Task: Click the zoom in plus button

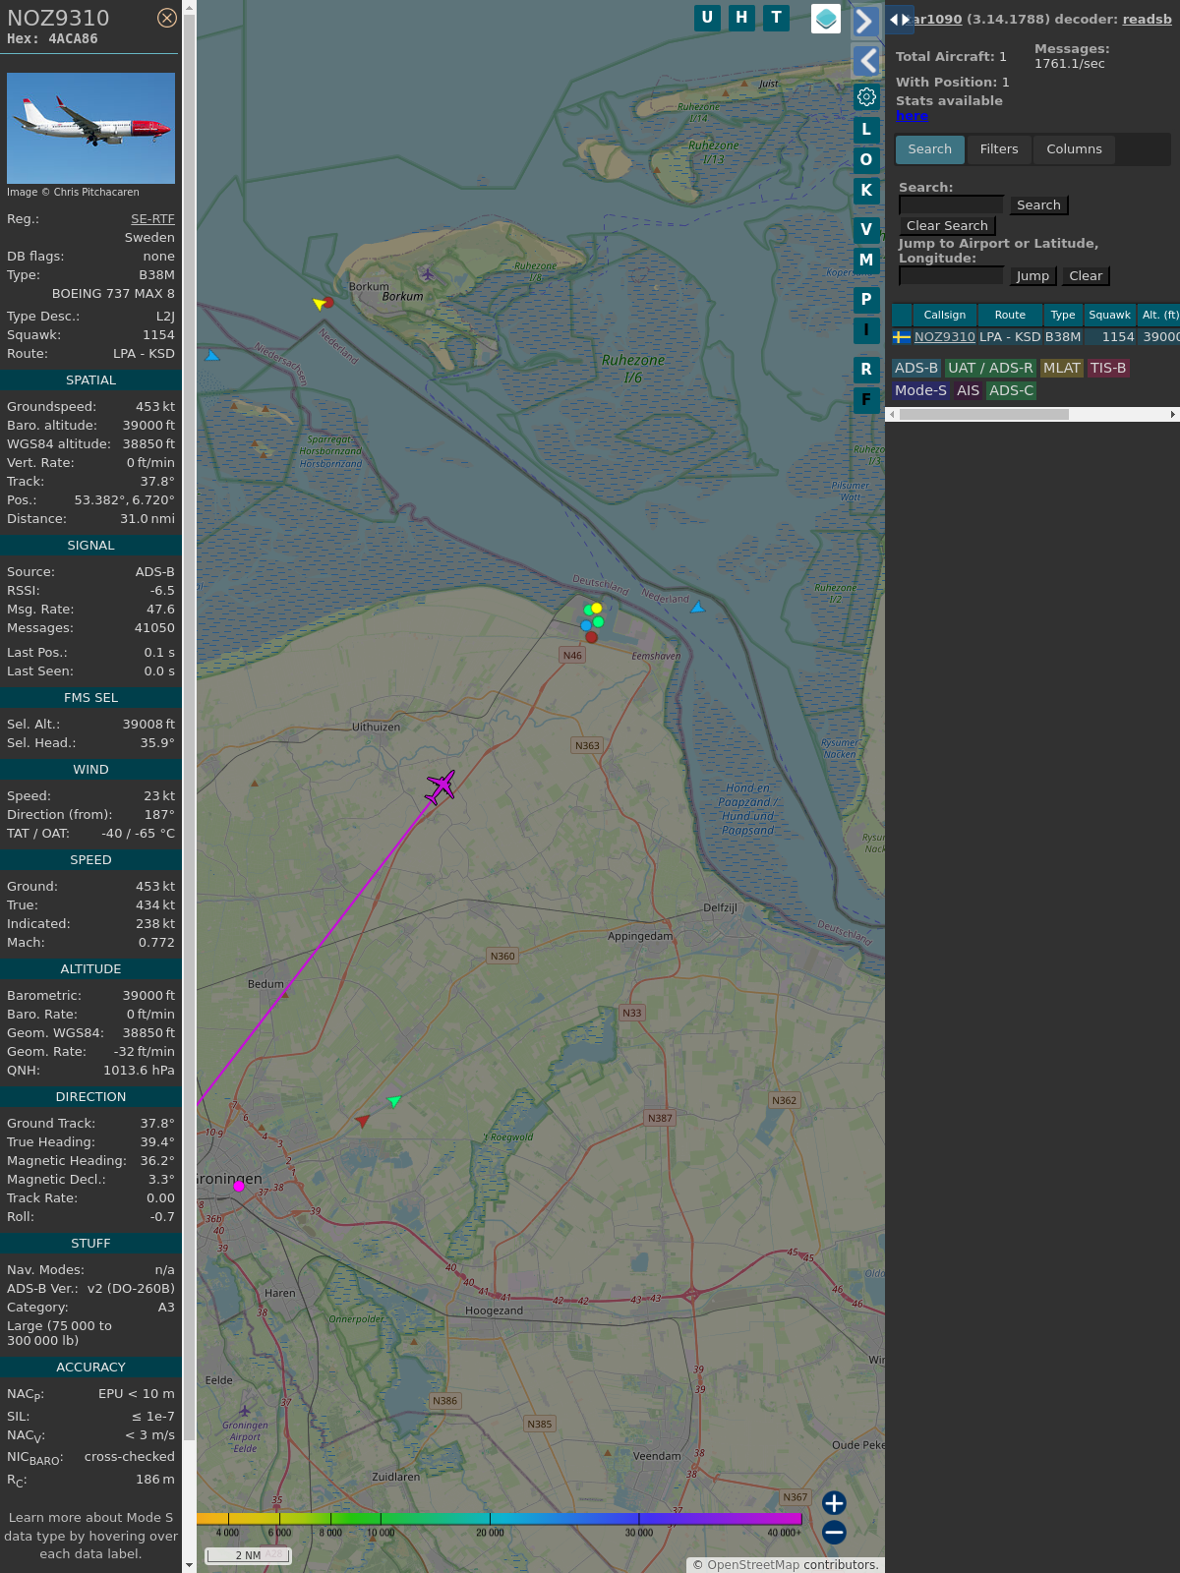Action: click(x=834, y=1502)
